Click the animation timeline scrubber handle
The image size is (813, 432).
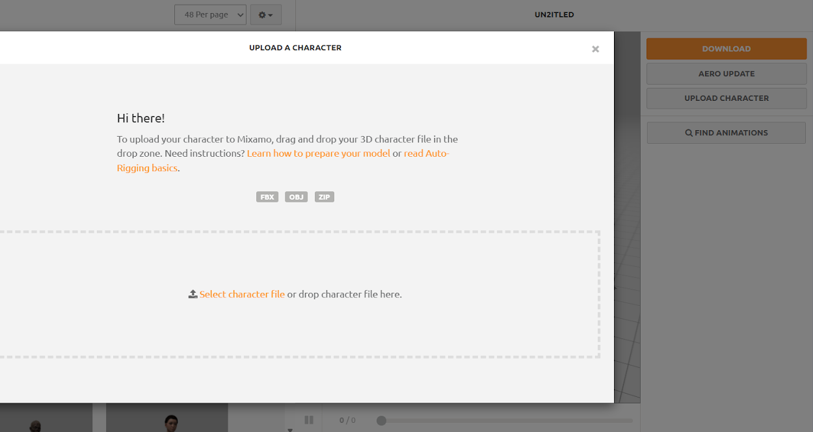[x=381, y=420]
